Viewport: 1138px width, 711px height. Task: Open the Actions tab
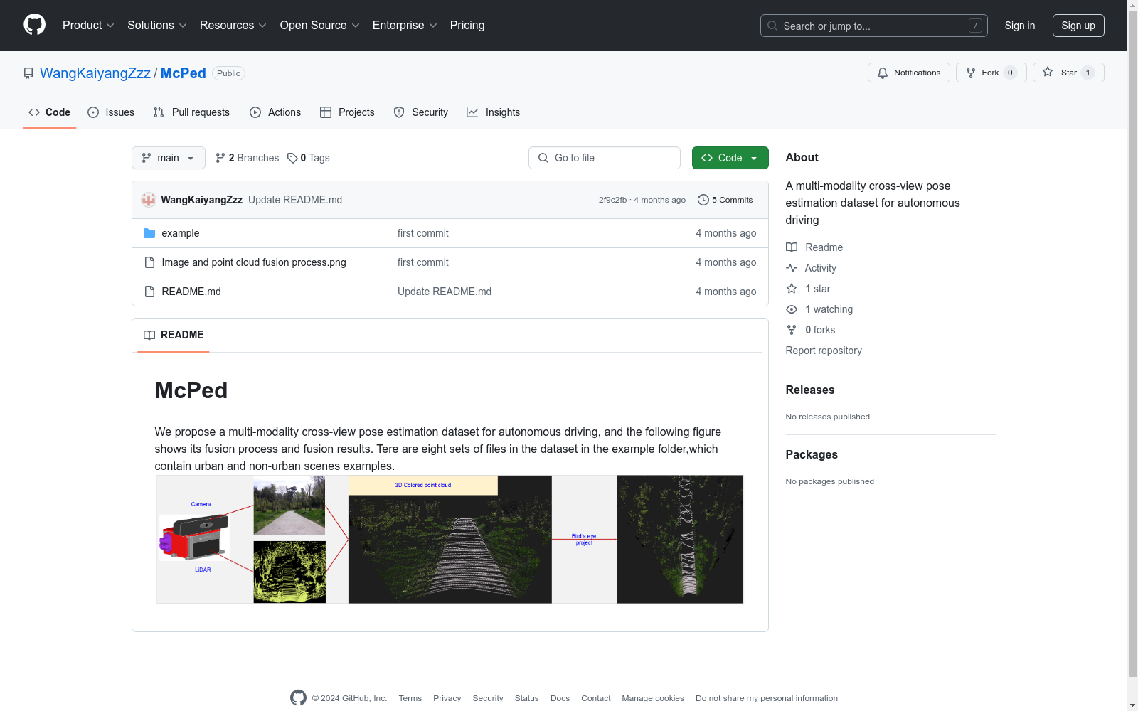point(275,112)
